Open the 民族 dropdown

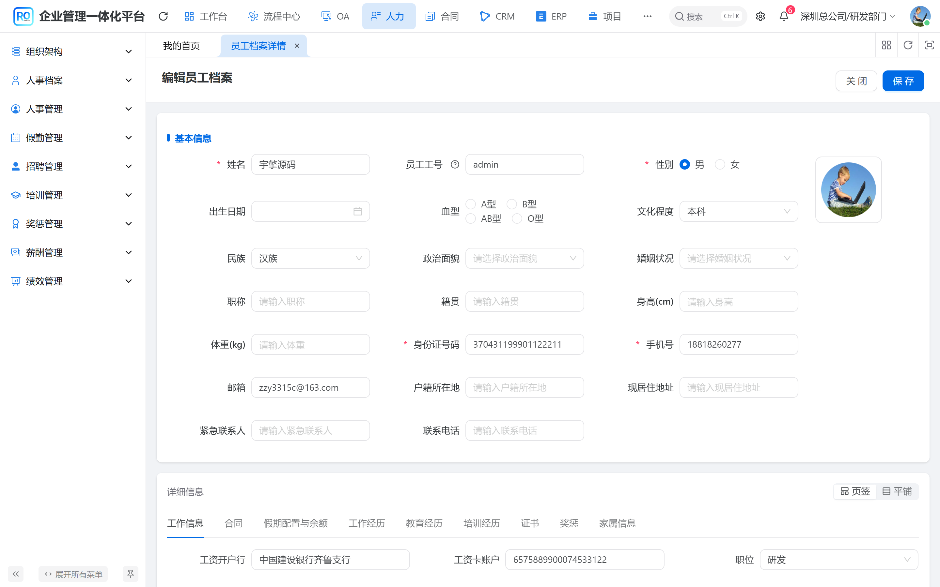tap(310, 258)
